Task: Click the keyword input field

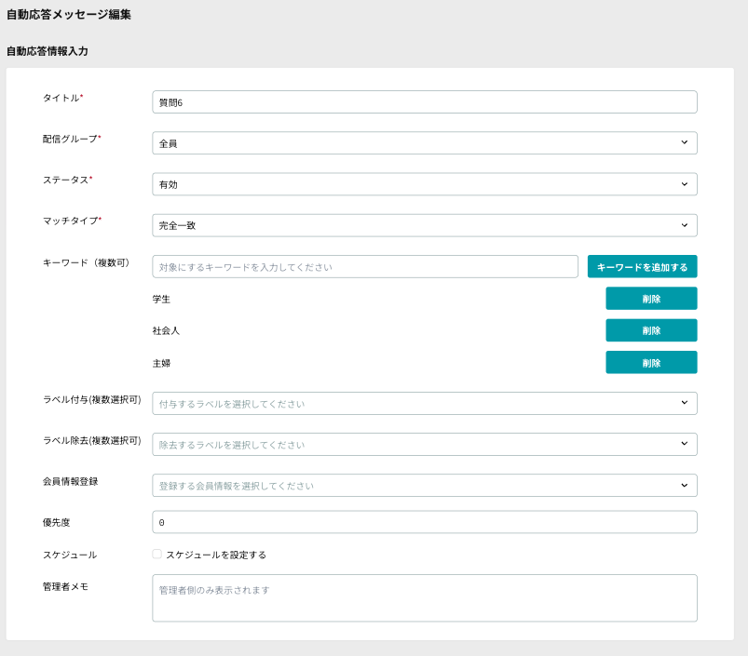Action: (x=365, y=266)
